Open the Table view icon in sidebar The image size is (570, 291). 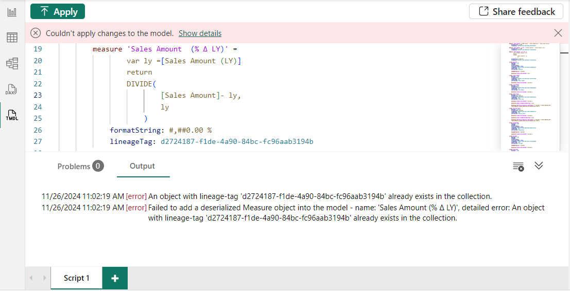click(x=12, y=38)
